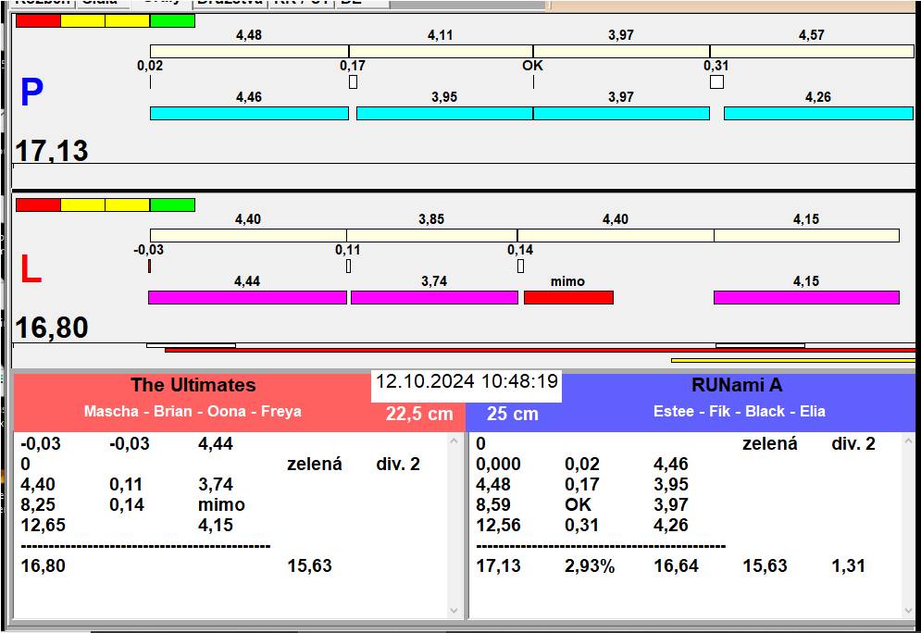Click the red false-start marker under -0,03

coord(149,267)
